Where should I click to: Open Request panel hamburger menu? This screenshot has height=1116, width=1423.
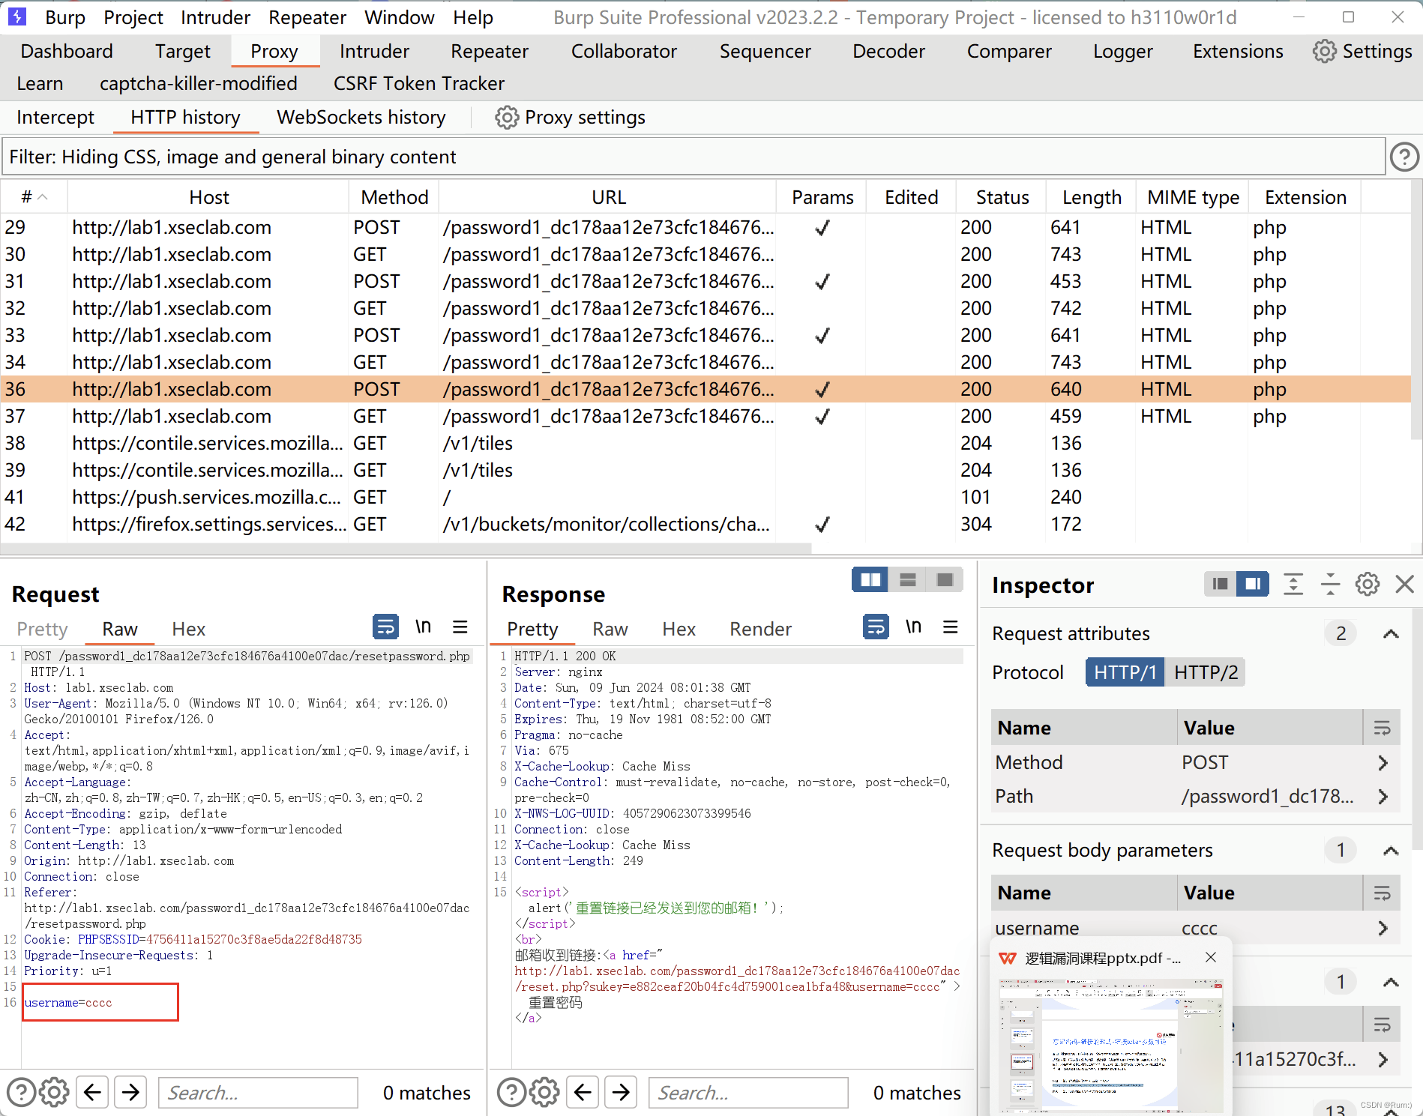[460, 627]
